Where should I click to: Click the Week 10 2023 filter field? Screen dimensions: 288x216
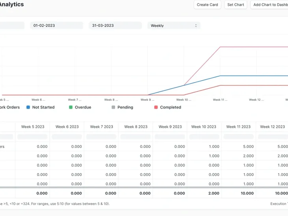[204, 137]
